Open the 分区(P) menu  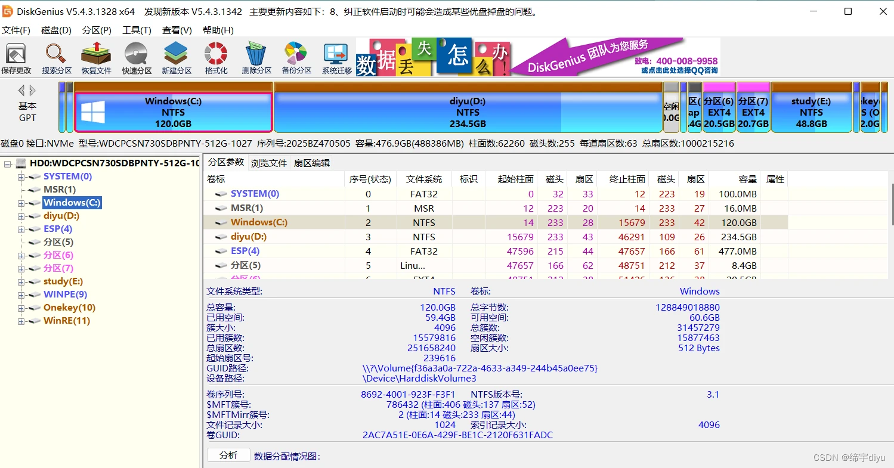point(97,30)
